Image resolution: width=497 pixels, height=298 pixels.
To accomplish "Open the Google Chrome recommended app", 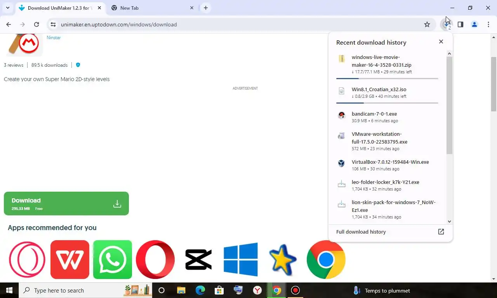I will 326,260.
